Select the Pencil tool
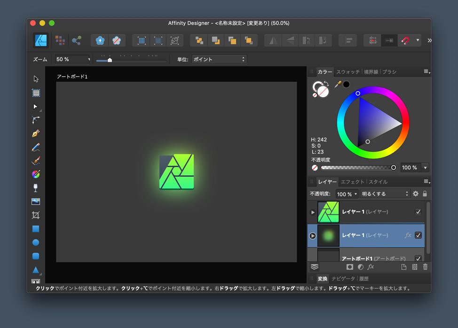This screenshot has width=458, height=328. tap(36, 148)
